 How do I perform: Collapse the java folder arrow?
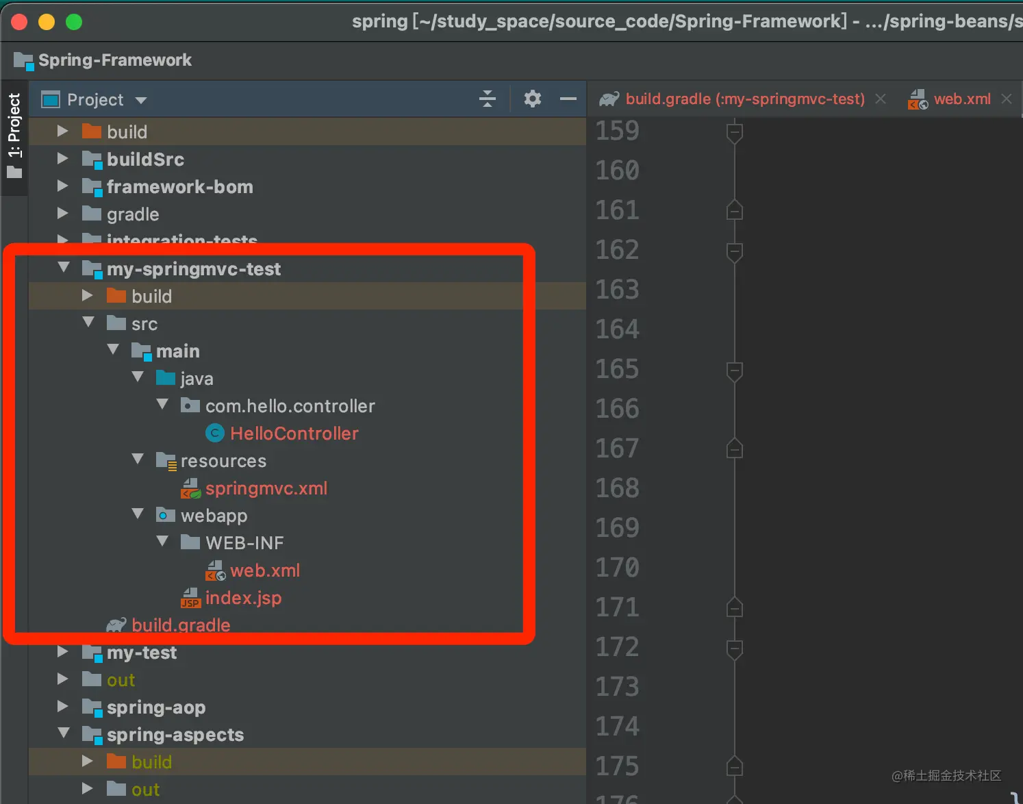[x=138, y=377]
